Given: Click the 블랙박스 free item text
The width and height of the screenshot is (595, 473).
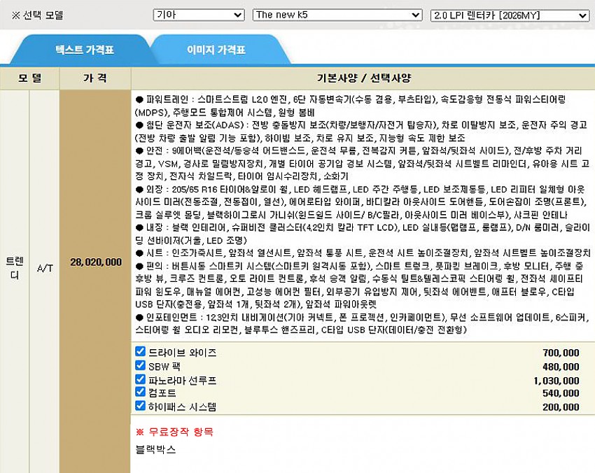Looking at the screenshot, I should [x=156, y=449].
